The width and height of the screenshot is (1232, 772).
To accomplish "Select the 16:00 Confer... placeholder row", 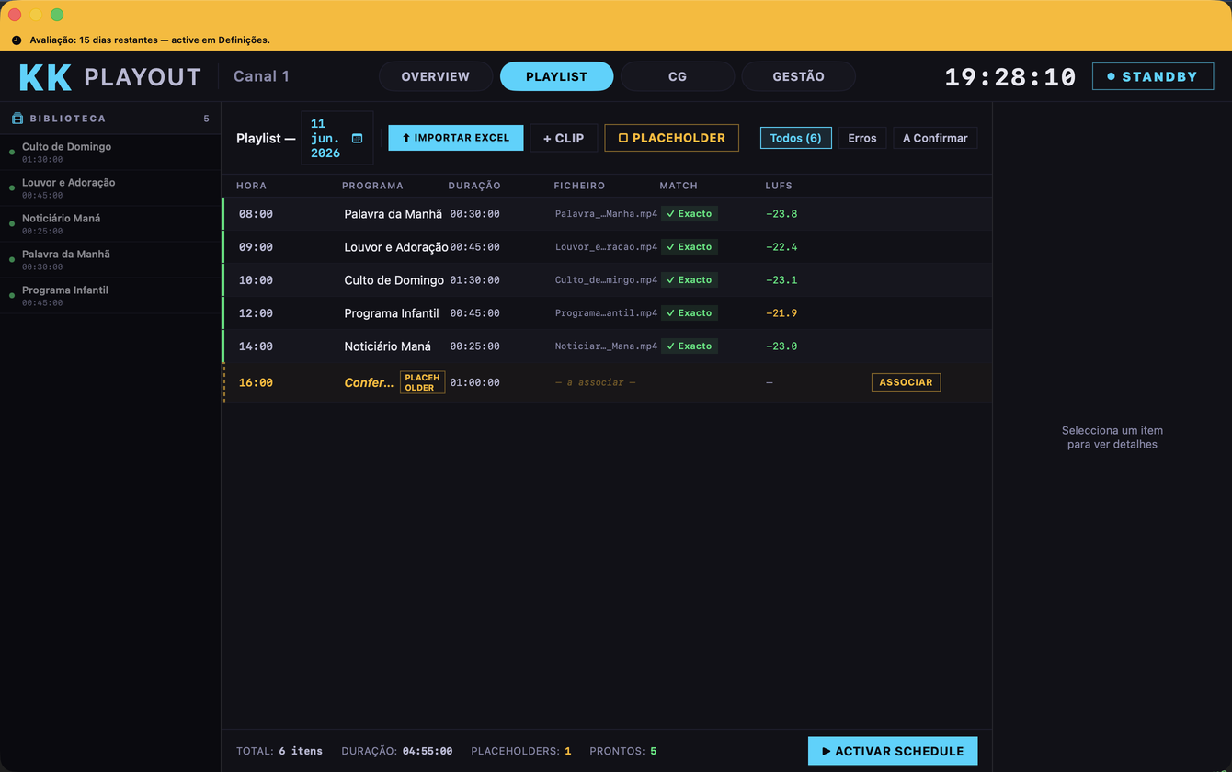I will click(607, 382).
